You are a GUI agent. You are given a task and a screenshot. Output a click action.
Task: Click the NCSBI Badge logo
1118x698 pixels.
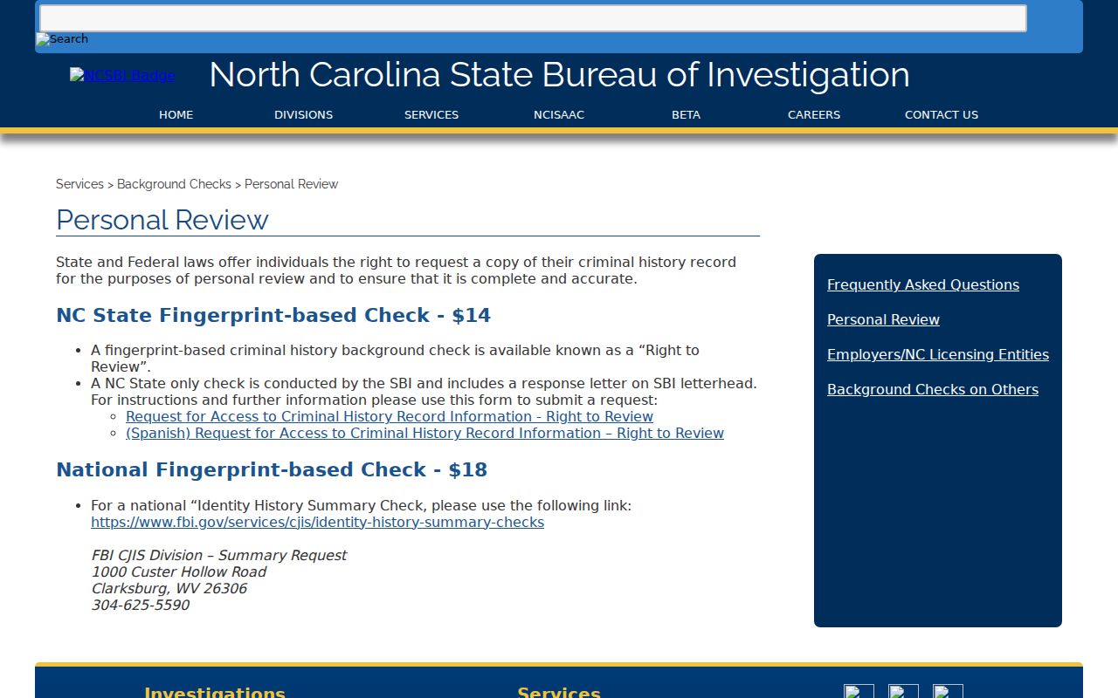[122, 75]
